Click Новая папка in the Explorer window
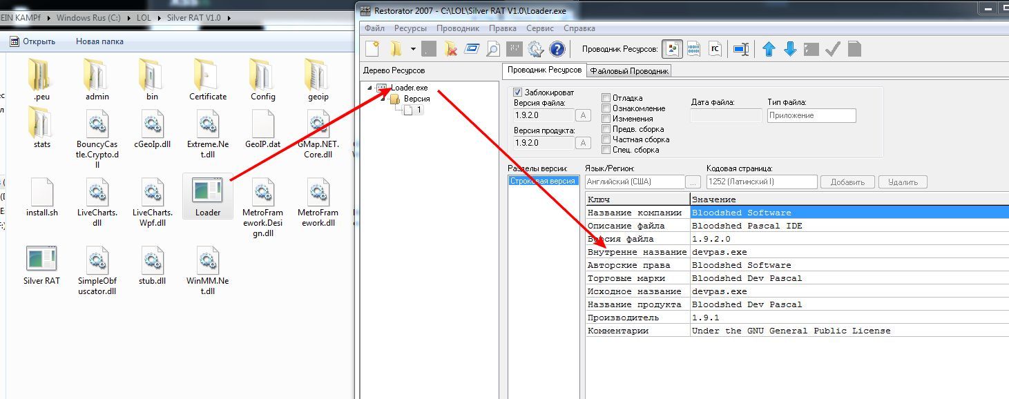The height and width of the screenshot is (399, 1009). click(99, 41)
